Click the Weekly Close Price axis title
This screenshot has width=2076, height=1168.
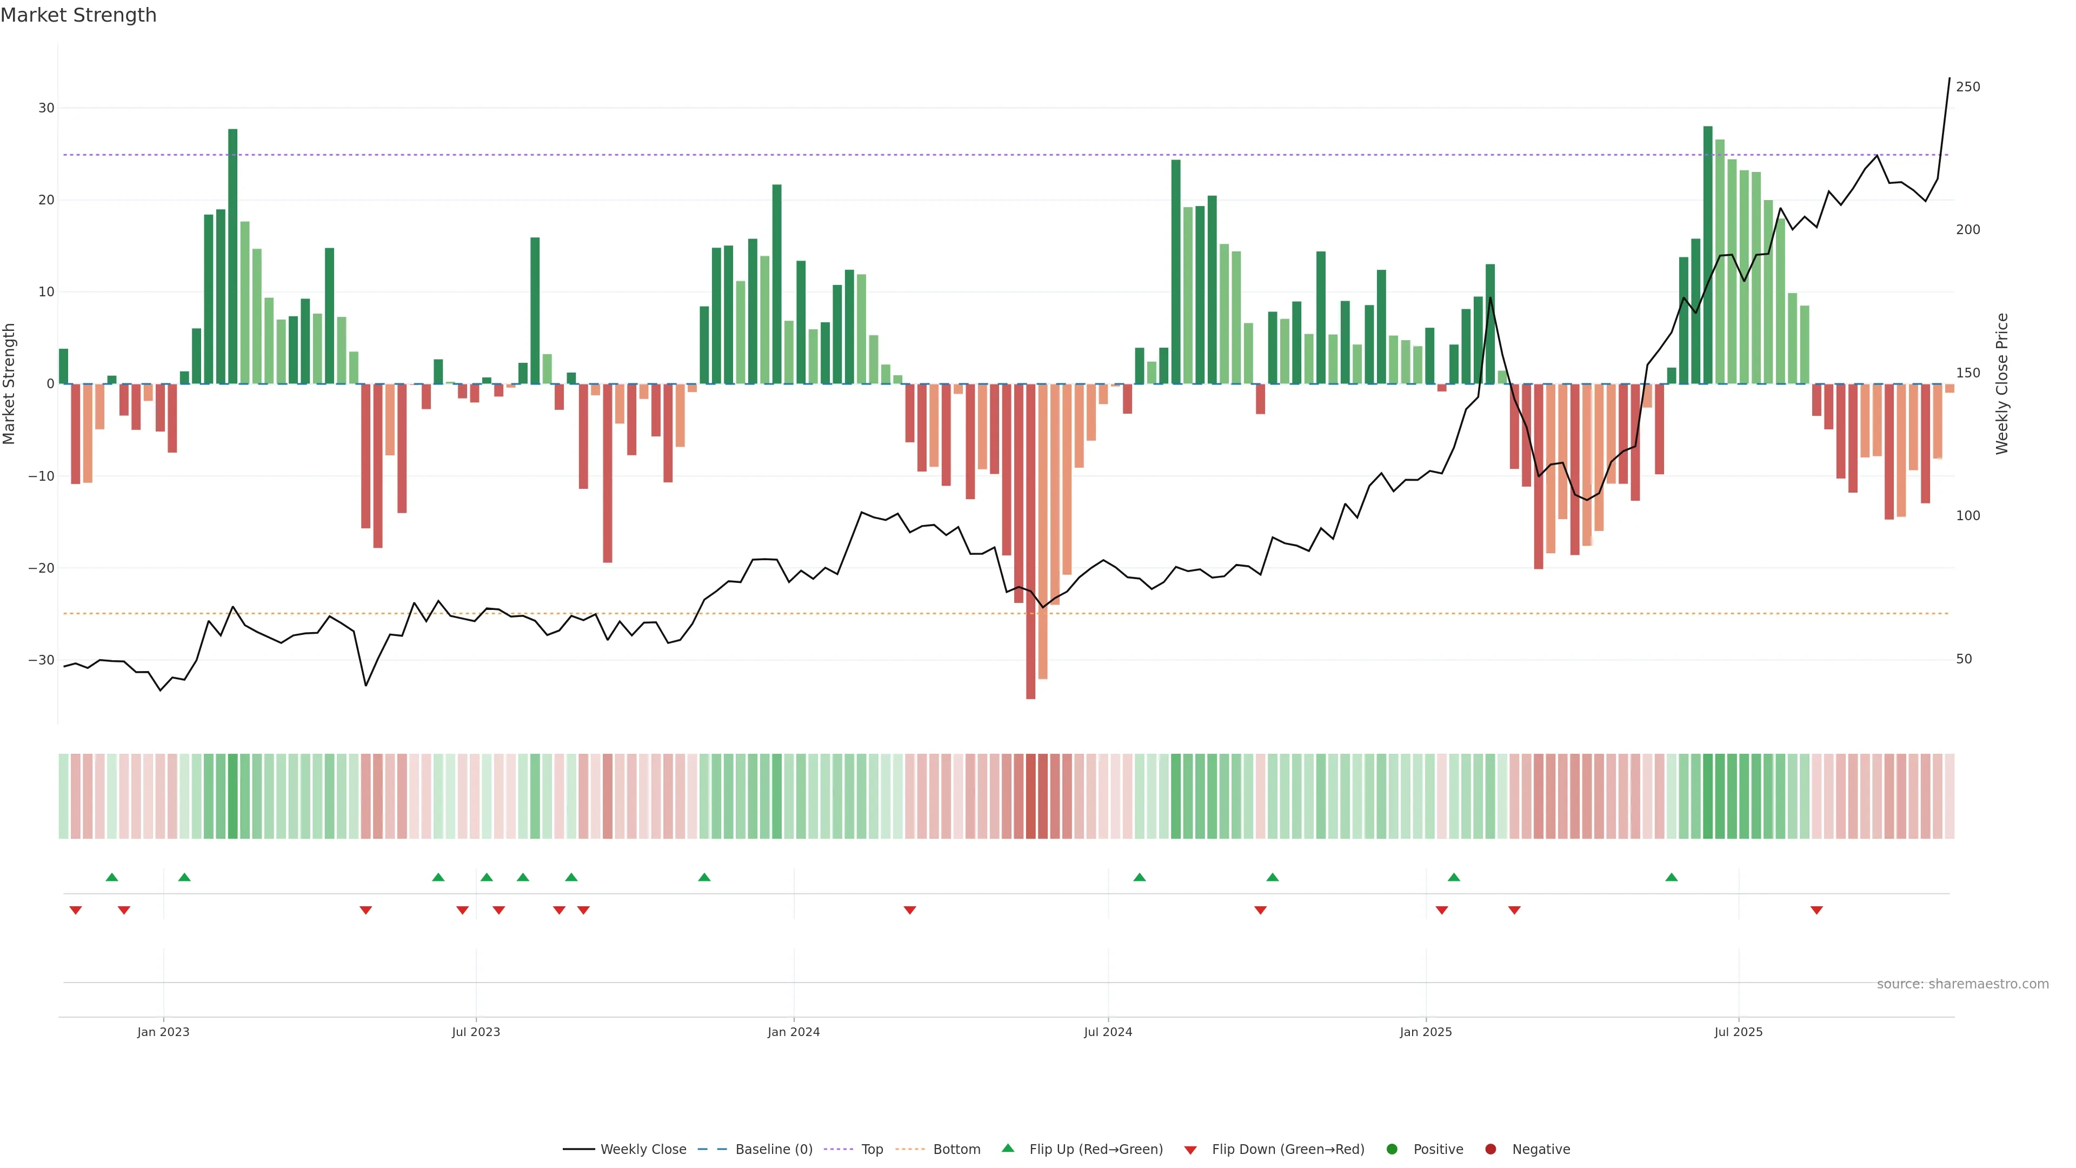coord(2002,384)
